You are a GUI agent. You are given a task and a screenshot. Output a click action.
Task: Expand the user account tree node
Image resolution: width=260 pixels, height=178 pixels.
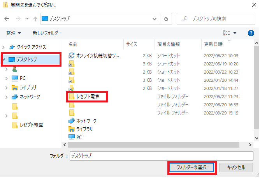(7, 69)
